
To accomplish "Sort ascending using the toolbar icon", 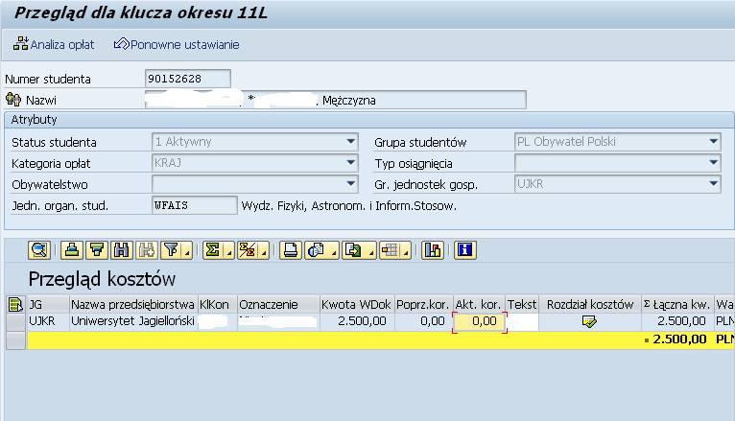I will (71, 250).
